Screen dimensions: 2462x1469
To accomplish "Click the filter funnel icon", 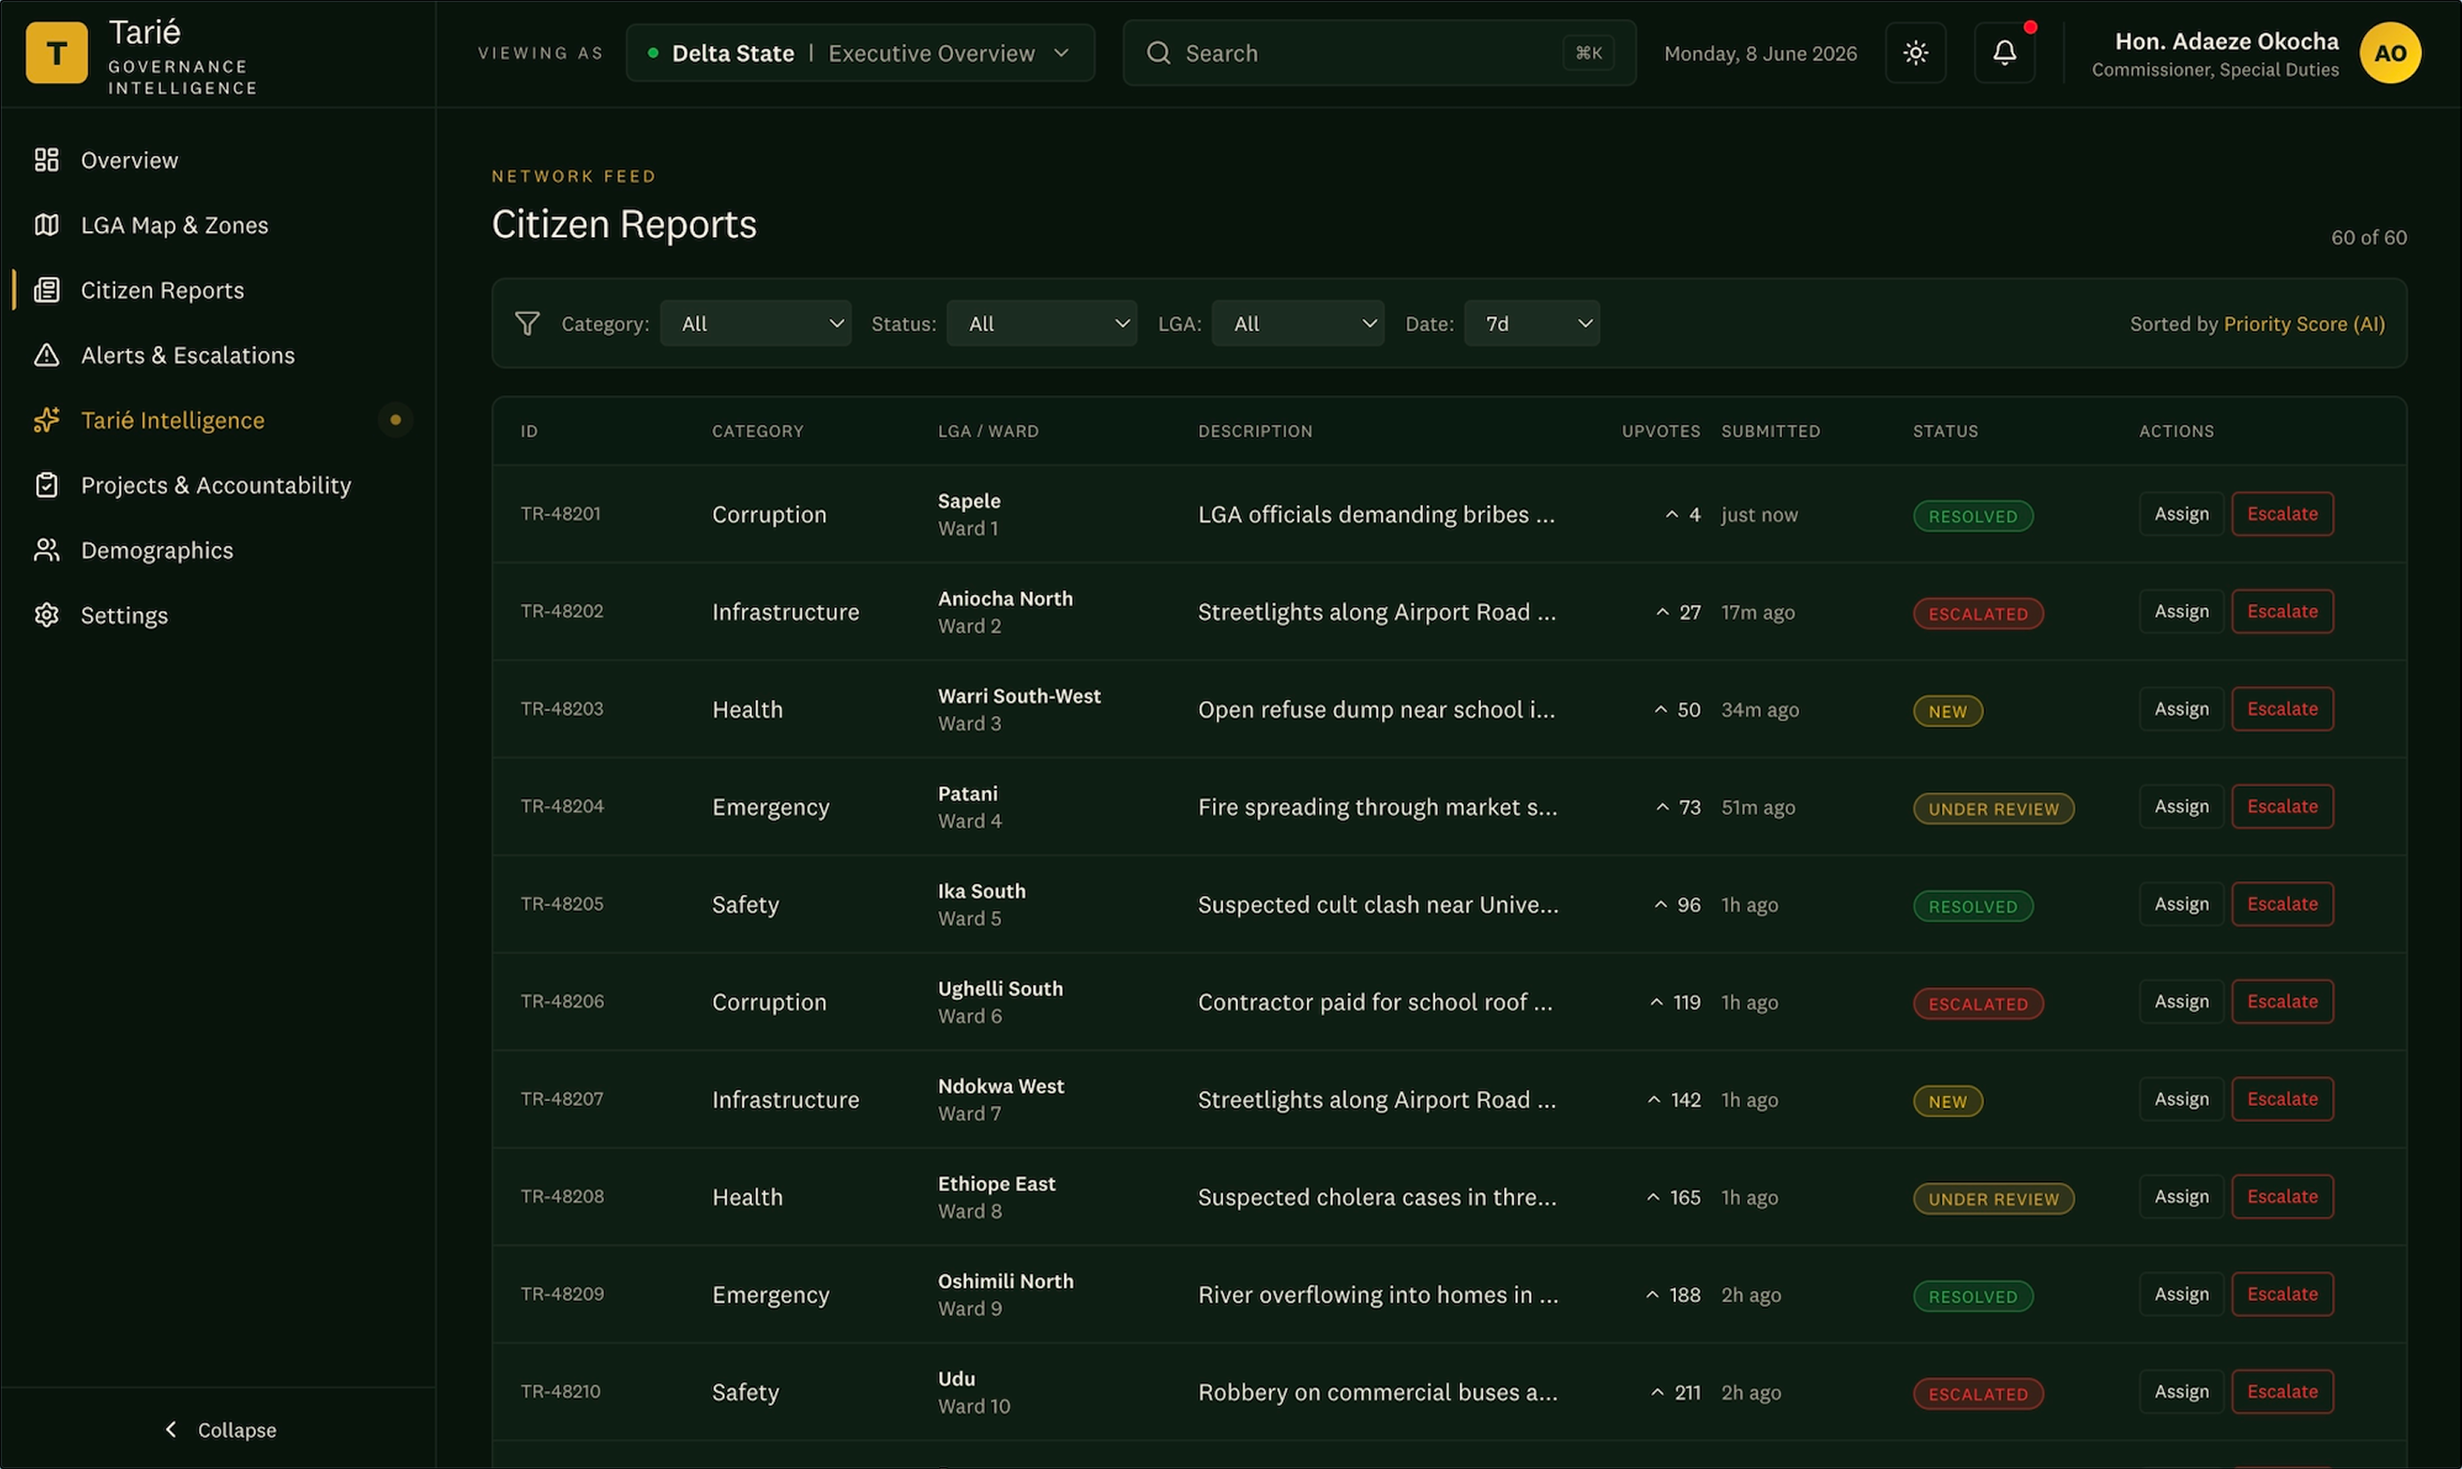I will click(x=528, y=323).
